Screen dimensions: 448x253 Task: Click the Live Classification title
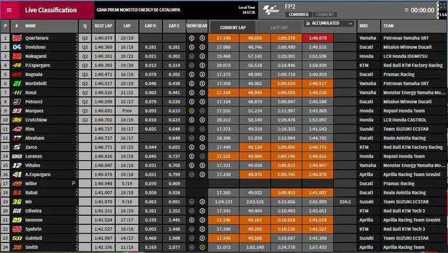[x=51, y=11]
